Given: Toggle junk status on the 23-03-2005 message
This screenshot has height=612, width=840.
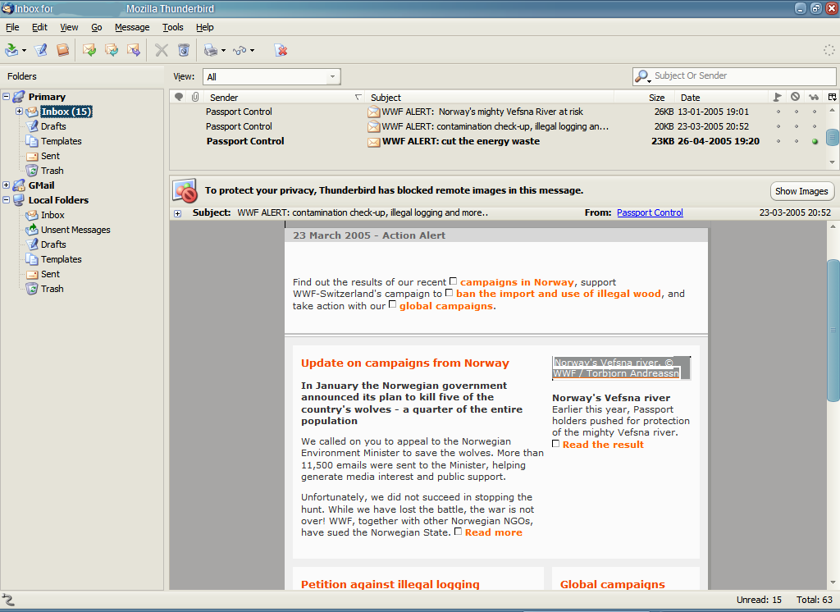Looking at the screenshot, I should tap(797, 127).
